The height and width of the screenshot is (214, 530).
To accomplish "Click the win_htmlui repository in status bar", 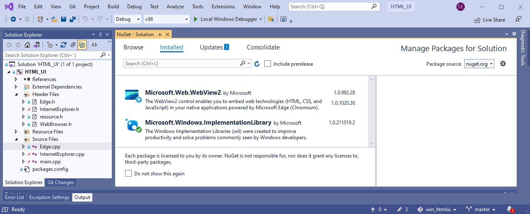I will pyautogui.click(x=436, y=209).
